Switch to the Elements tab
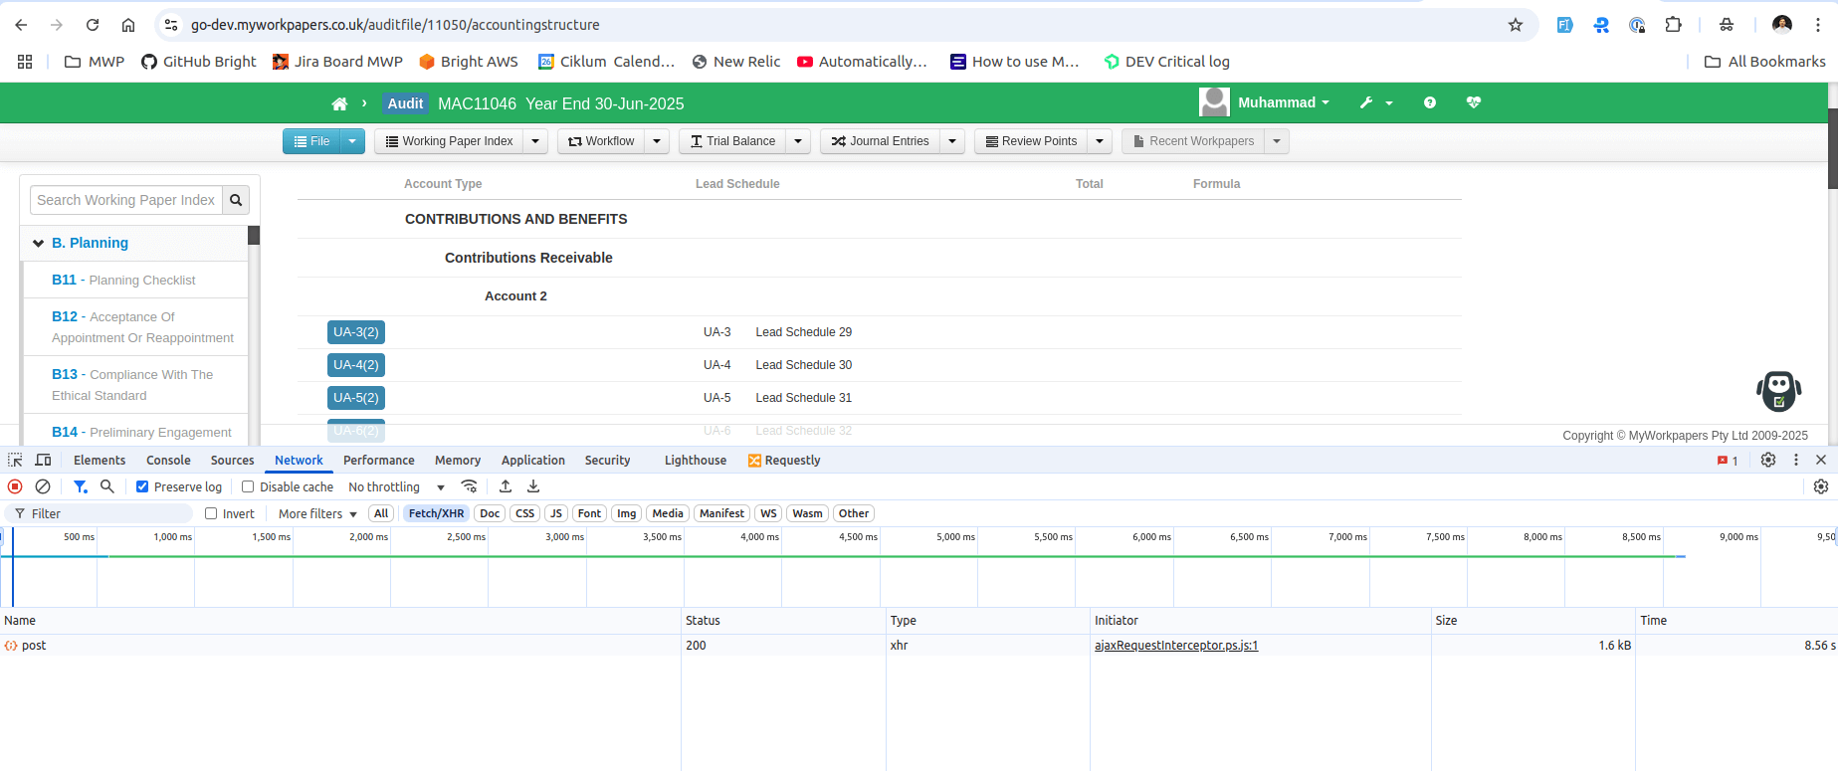Screen dimensions: 1838x771 coord(100,460)
